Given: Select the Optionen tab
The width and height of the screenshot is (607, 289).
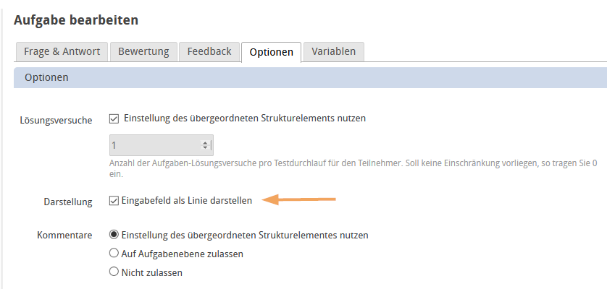Looking at the screenshot, I should pyautogui.click(x=271, y=53).
